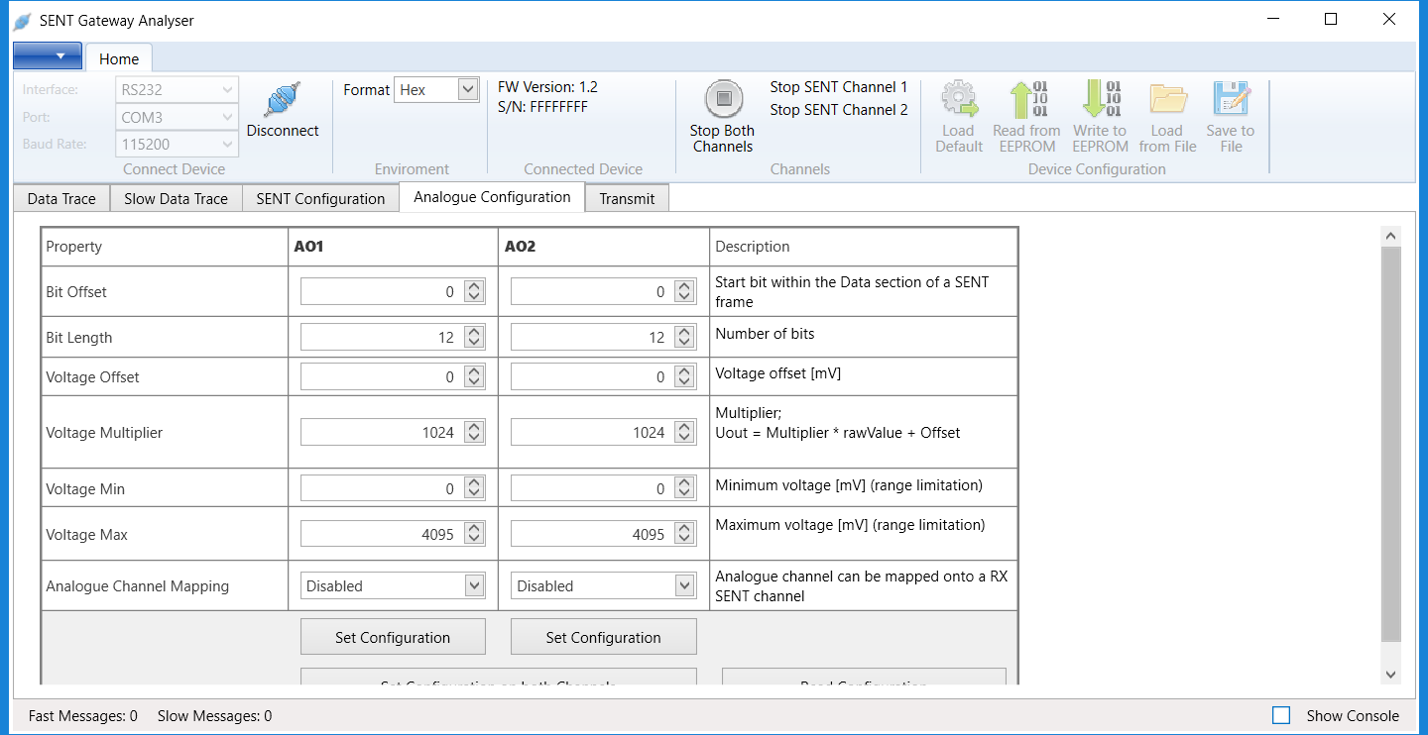Open the Slow Data Trace tab
The image size is (1428, 735).
point(176,199)
